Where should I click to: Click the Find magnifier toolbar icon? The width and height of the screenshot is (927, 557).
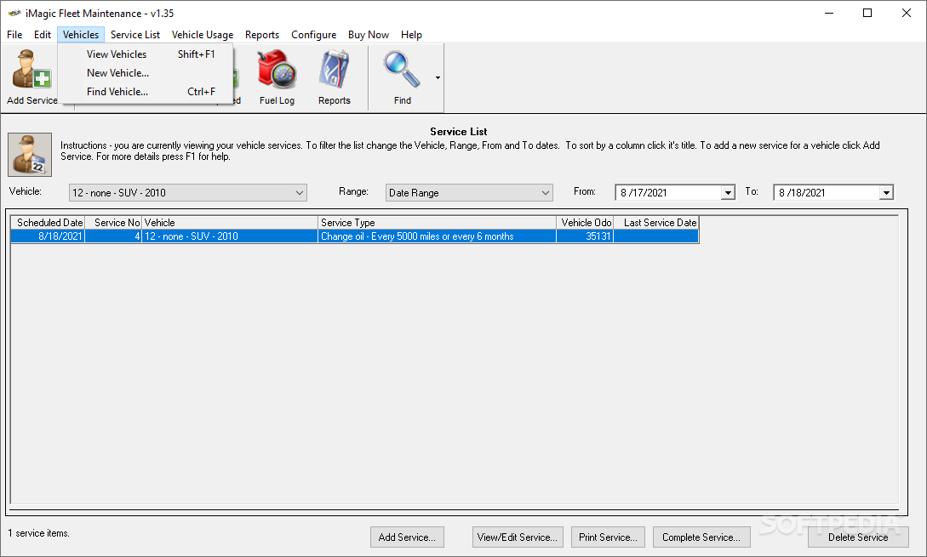click(x=402, y=77)
